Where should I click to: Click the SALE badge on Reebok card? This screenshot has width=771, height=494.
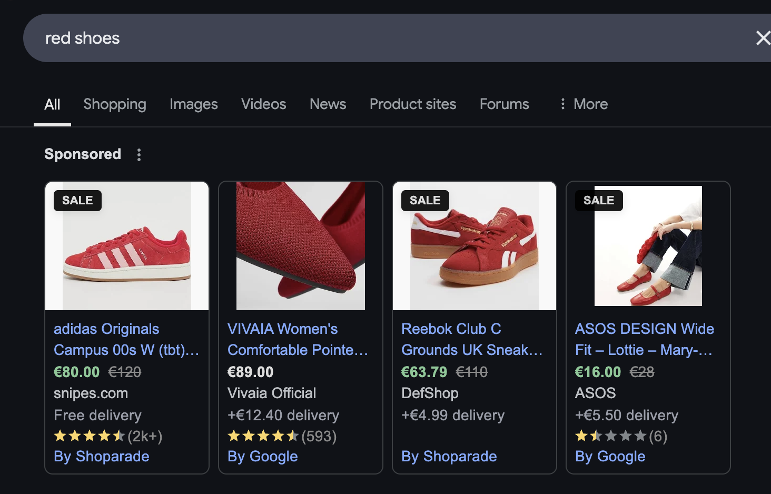(425, 201)
